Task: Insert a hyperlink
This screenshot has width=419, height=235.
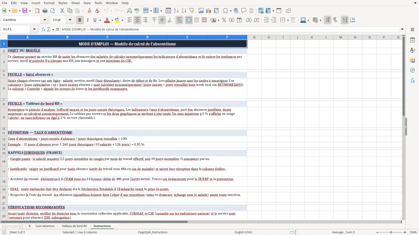Action: coord(236,11)
